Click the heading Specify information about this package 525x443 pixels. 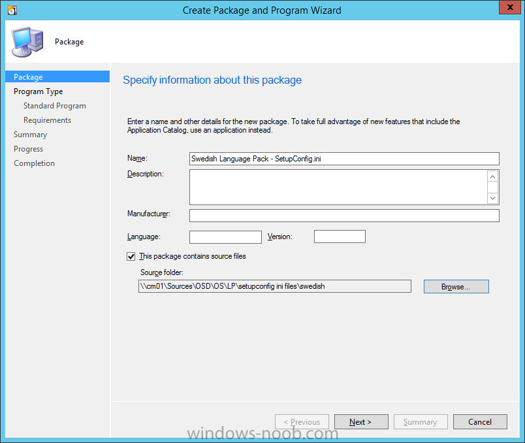tap(212, 80)
